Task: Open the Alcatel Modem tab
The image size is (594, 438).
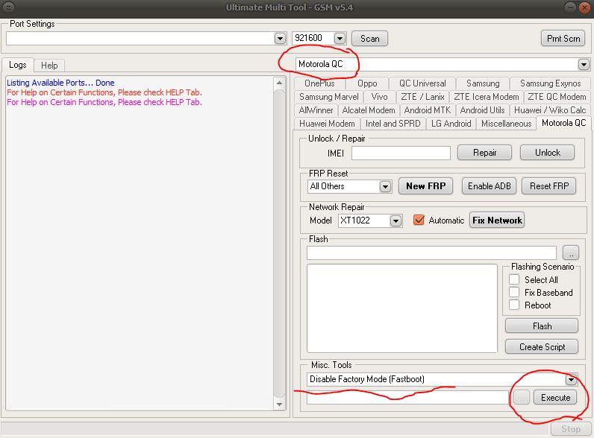Action: [368, 110]
